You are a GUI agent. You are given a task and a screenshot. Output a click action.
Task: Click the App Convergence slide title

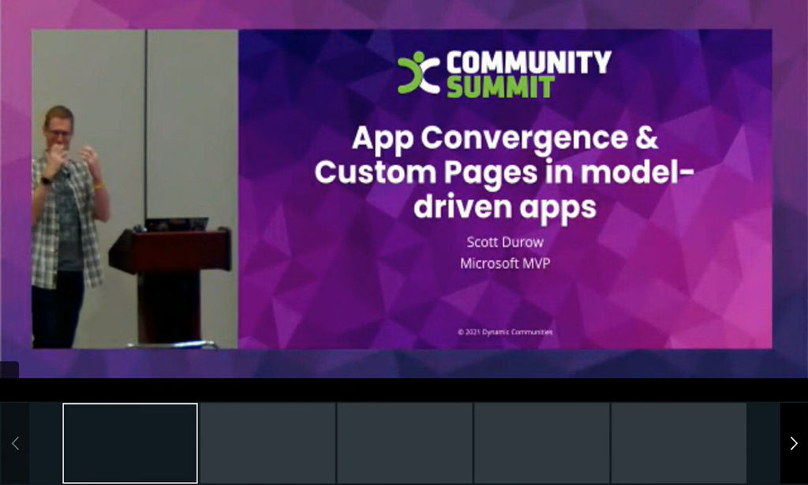point(504,172)
